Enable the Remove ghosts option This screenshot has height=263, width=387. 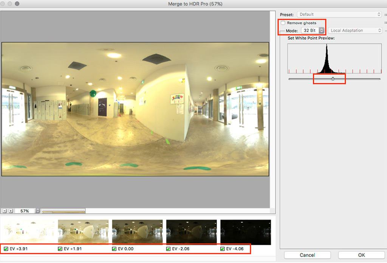tap(283, 23)
